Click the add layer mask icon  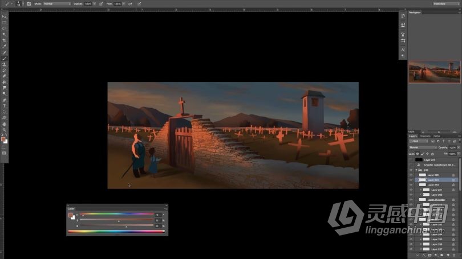429,255
